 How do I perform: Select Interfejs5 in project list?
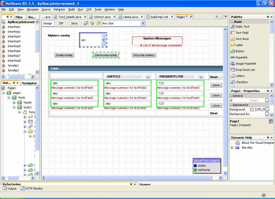pyautogui.click(x=14, y=46)
